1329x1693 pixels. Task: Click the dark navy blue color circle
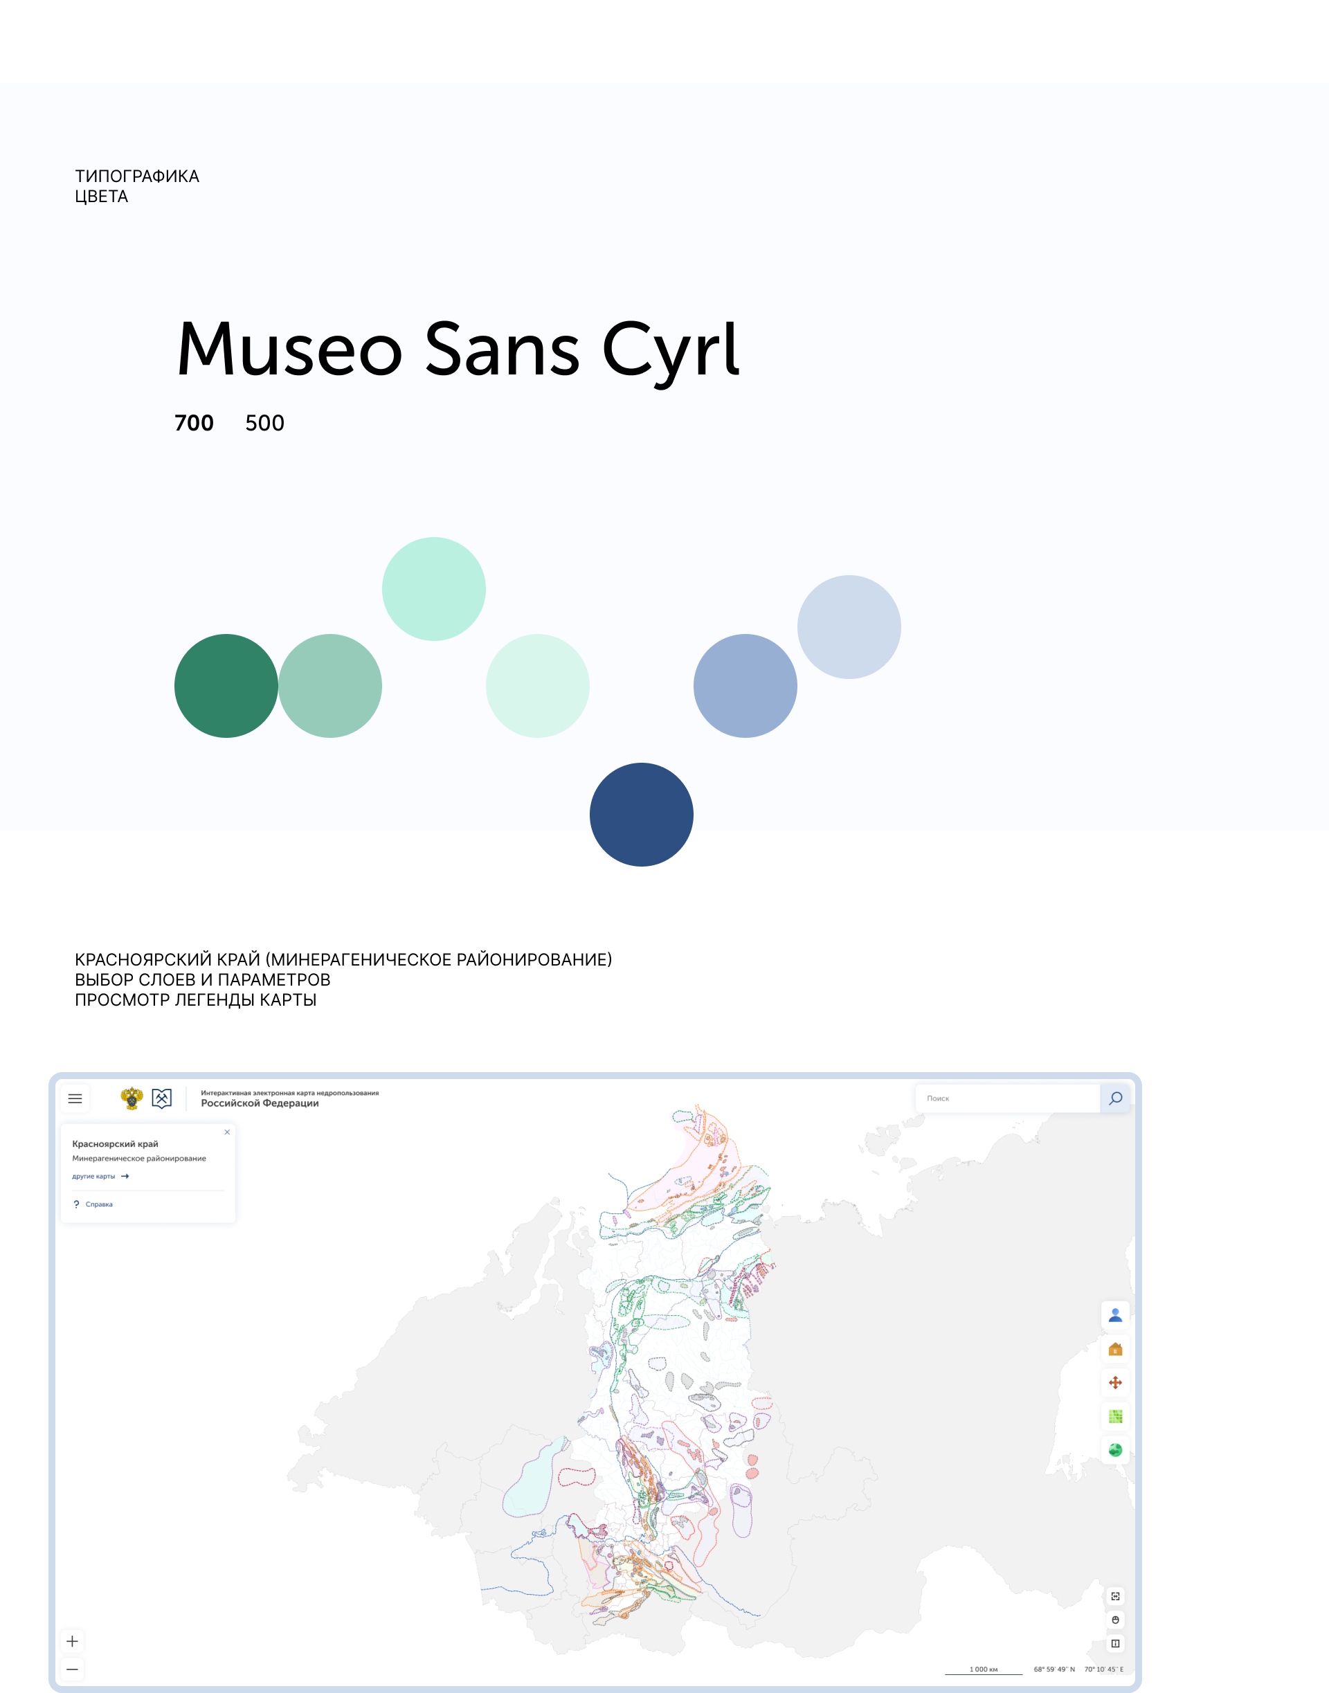641,815
